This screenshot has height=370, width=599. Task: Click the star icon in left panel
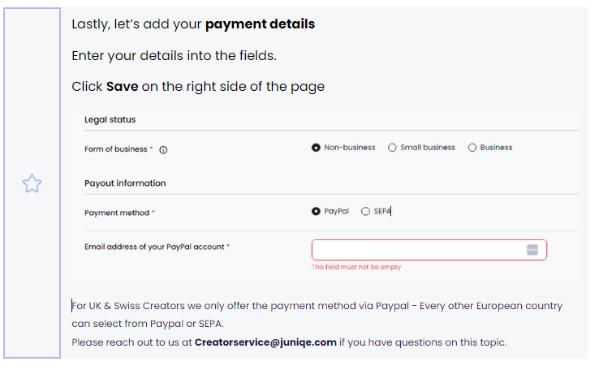(x=32, y=183)
